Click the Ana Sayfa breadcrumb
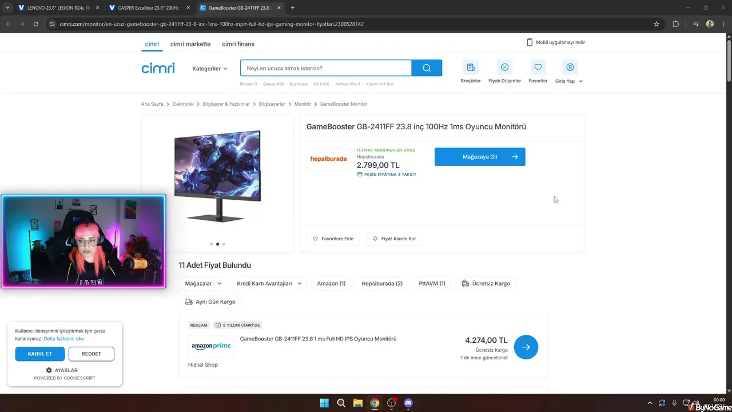The image size is (732, 412). (152, 104)
